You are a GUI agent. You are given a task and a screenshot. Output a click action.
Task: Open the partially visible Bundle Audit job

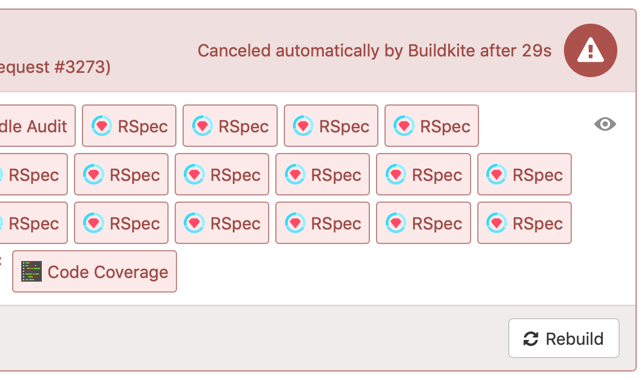[36, 126]
